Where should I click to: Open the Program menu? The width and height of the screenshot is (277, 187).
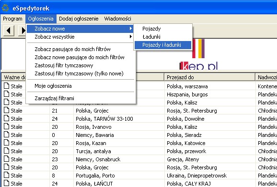12,19
